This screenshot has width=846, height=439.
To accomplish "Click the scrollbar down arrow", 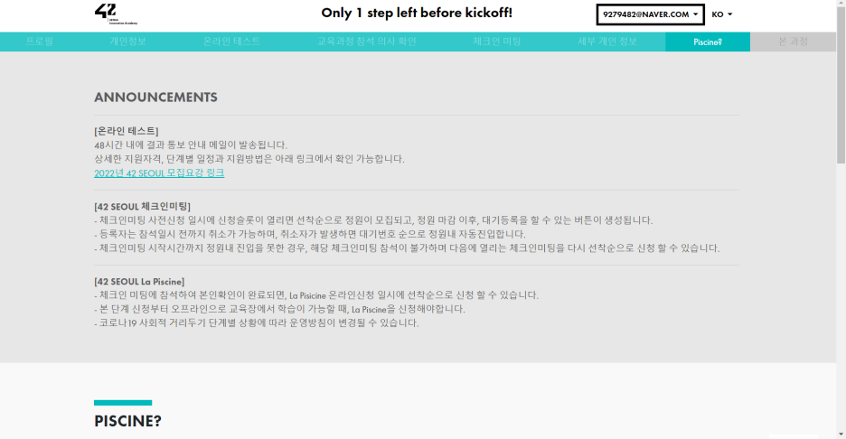I will click(841, 434).
